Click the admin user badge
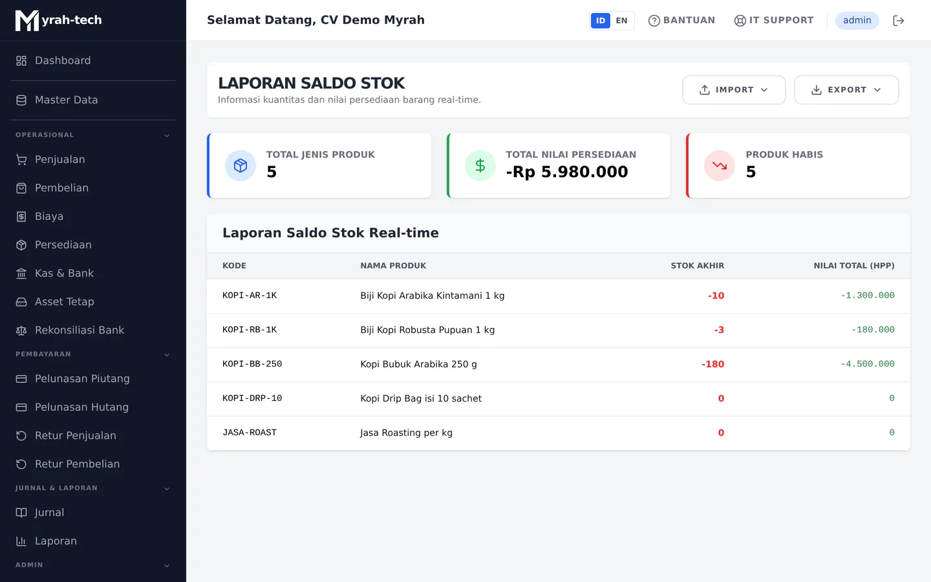This screenshot has width=931, height=582. click(857, 21)
